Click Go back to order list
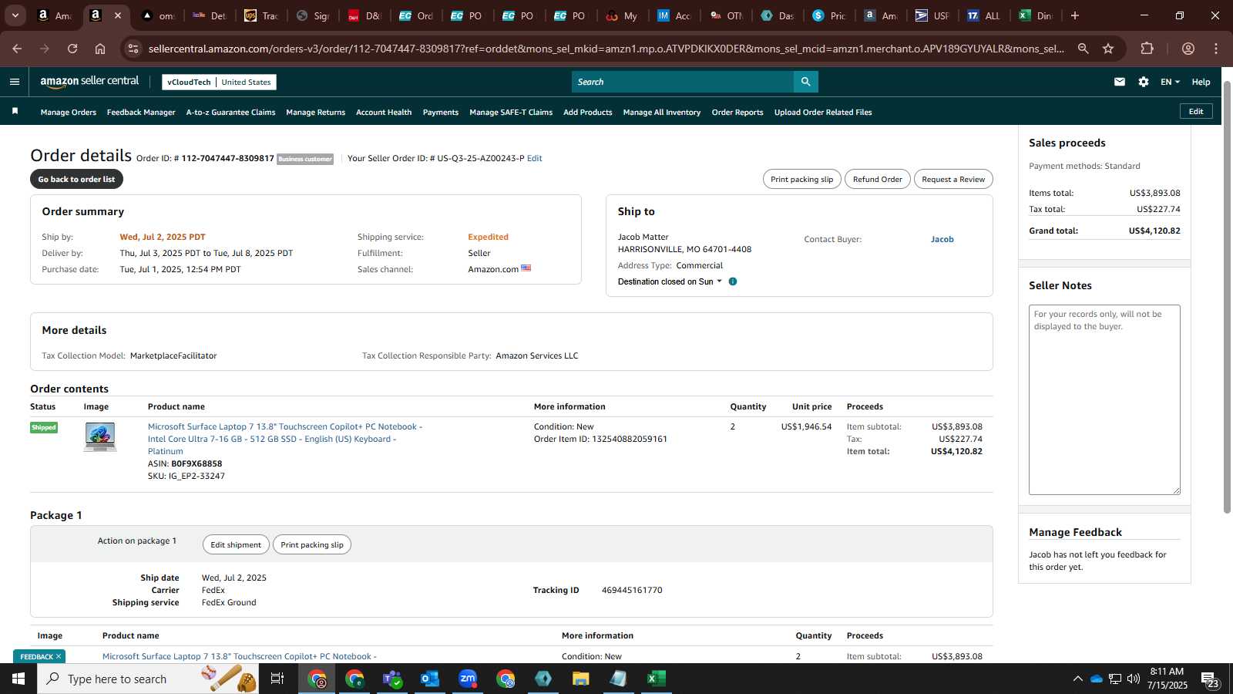This screenshot has height=694, width=1233. tap(76, 179)
